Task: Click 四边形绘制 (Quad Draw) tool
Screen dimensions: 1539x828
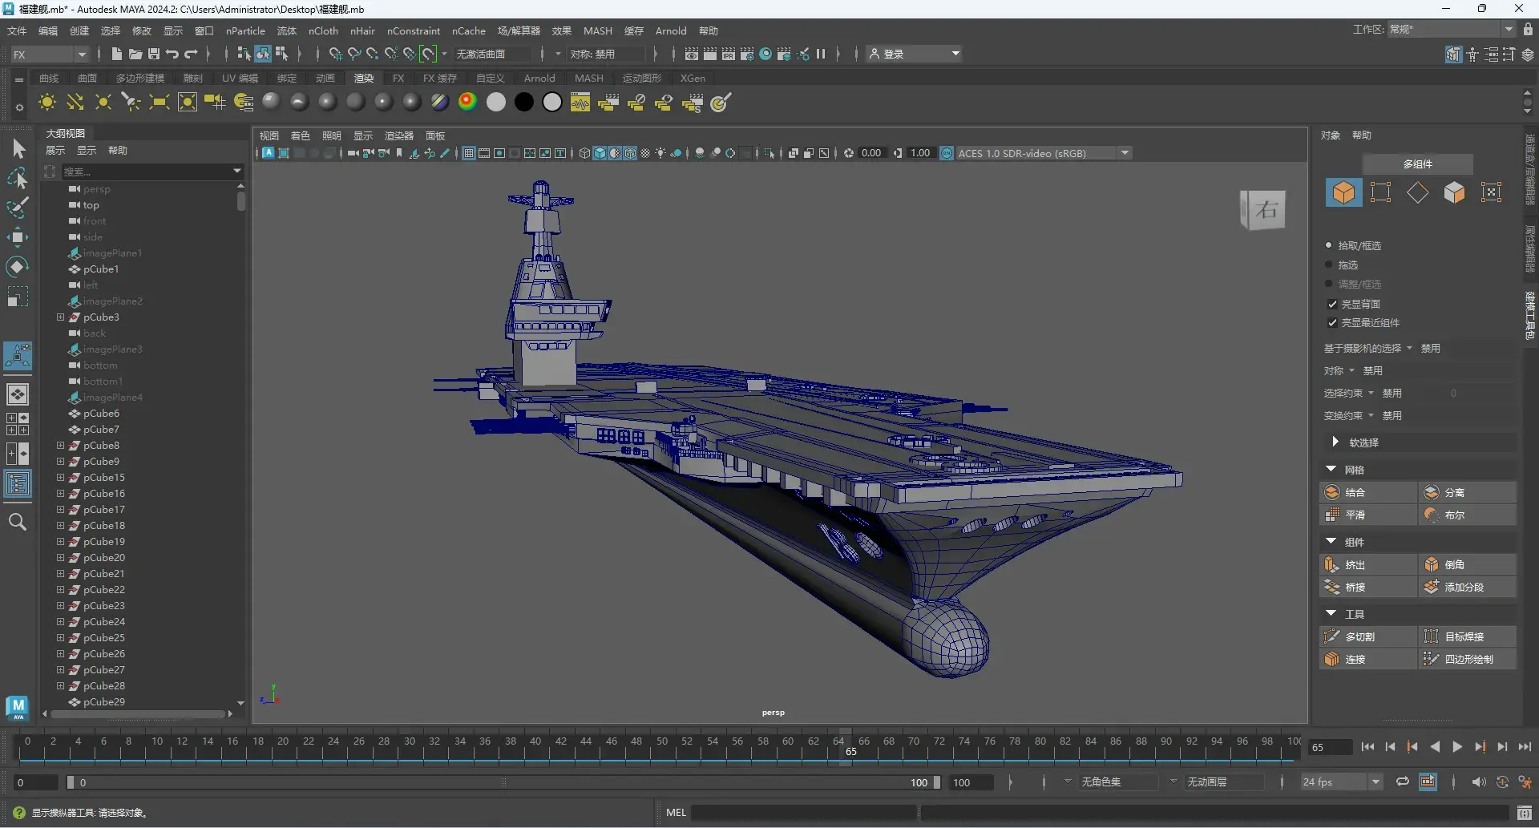Action: [1468, 659]
